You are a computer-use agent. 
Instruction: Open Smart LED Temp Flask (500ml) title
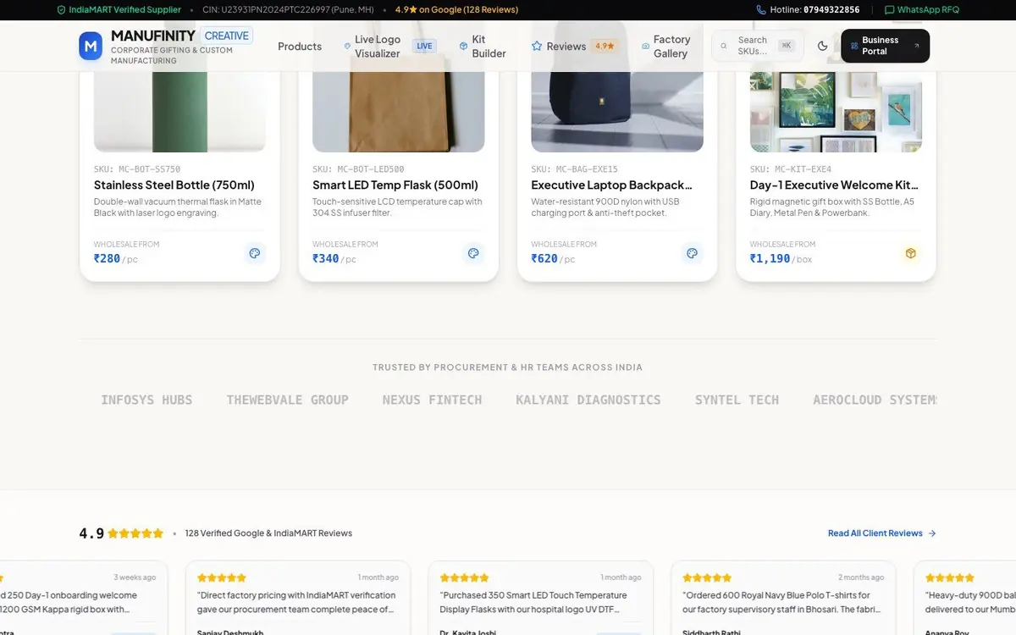point(395,185)
